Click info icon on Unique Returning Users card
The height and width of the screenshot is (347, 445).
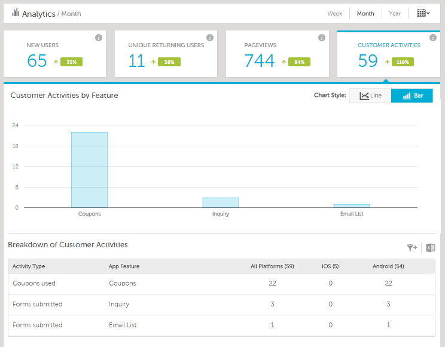click(x=210, y=38)
